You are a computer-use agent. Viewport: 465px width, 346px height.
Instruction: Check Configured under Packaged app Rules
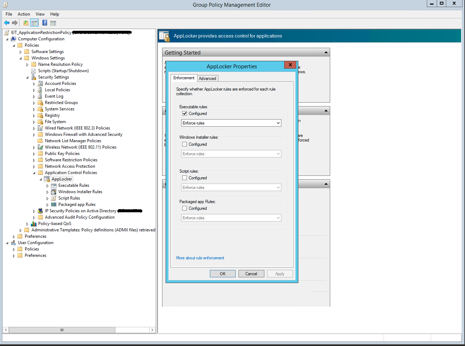click(x=184, y=208)
